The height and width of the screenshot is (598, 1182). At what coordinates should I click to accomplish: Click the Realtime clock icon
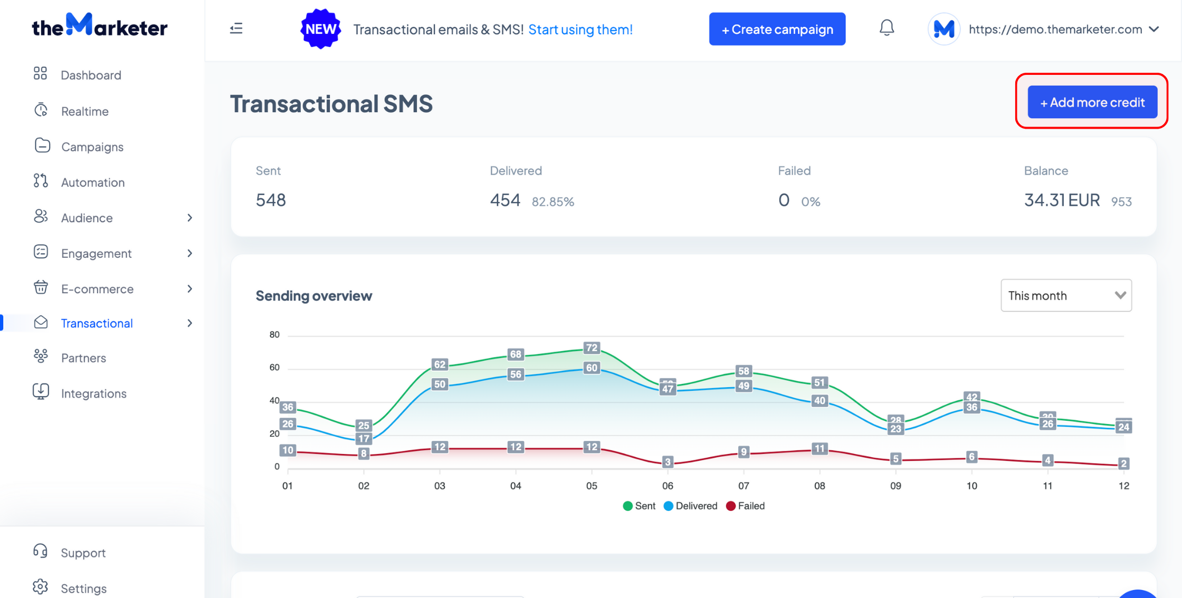click(x=41, y=110)
